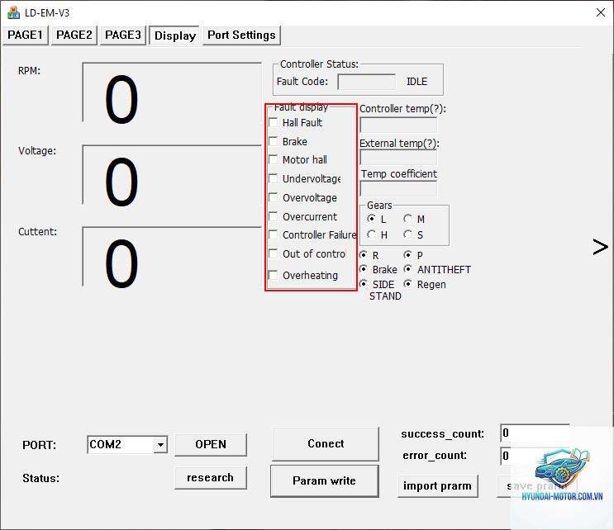614x530 pixels.
Task: Click the External temp field
Action: (398, 157)
